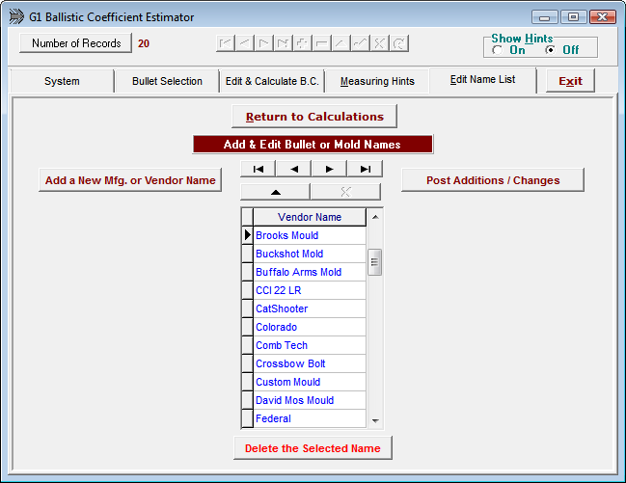Click row indicator beside Brooks Mould
Image resolution: width=626 pixels, height=483 pixels.
tap(248, 235)
